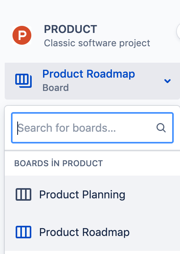
Task: Click the Board label under Product Roadmap
Action: pos(56,88)
